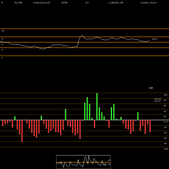Click the longest red MR bar

coord(22,131)
